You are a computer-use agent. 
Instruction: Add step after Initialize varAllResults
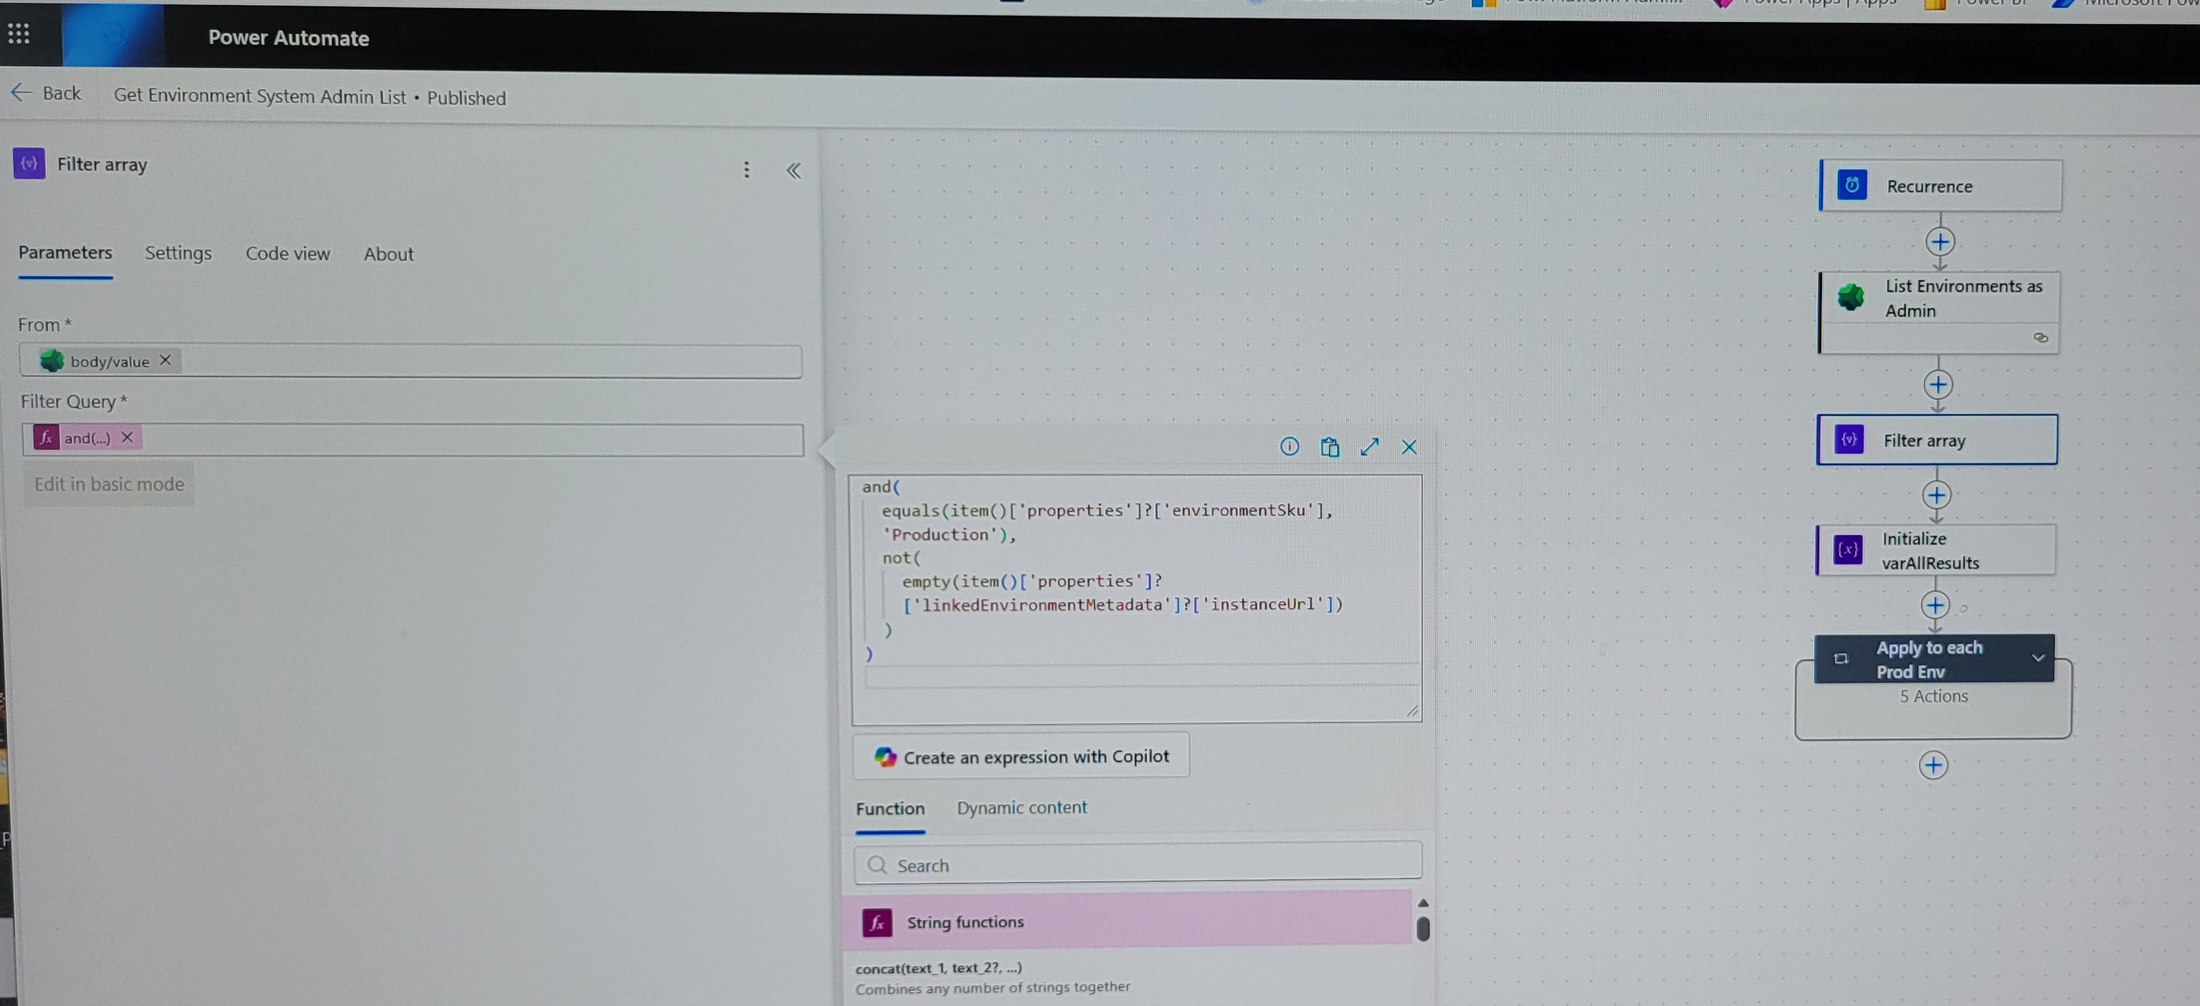pyautogui.click(x=1934, y=605)
